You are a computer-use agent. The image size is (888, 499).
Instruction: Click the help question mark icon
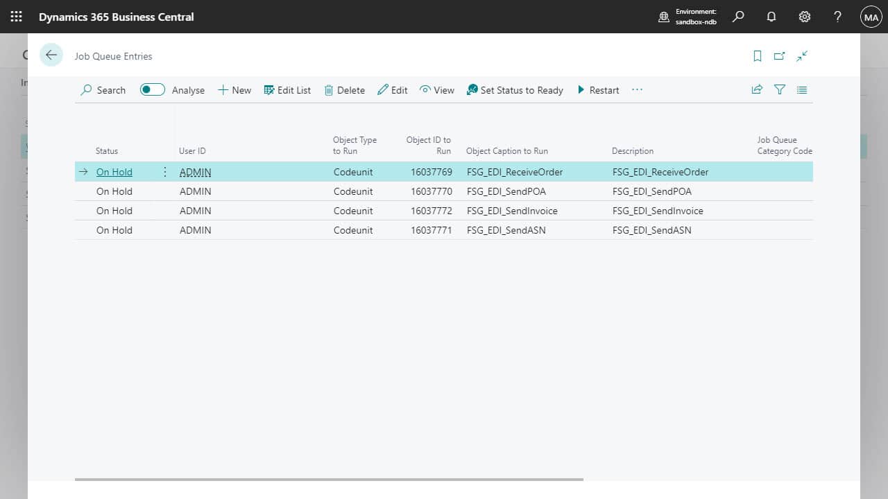(837, 17)
